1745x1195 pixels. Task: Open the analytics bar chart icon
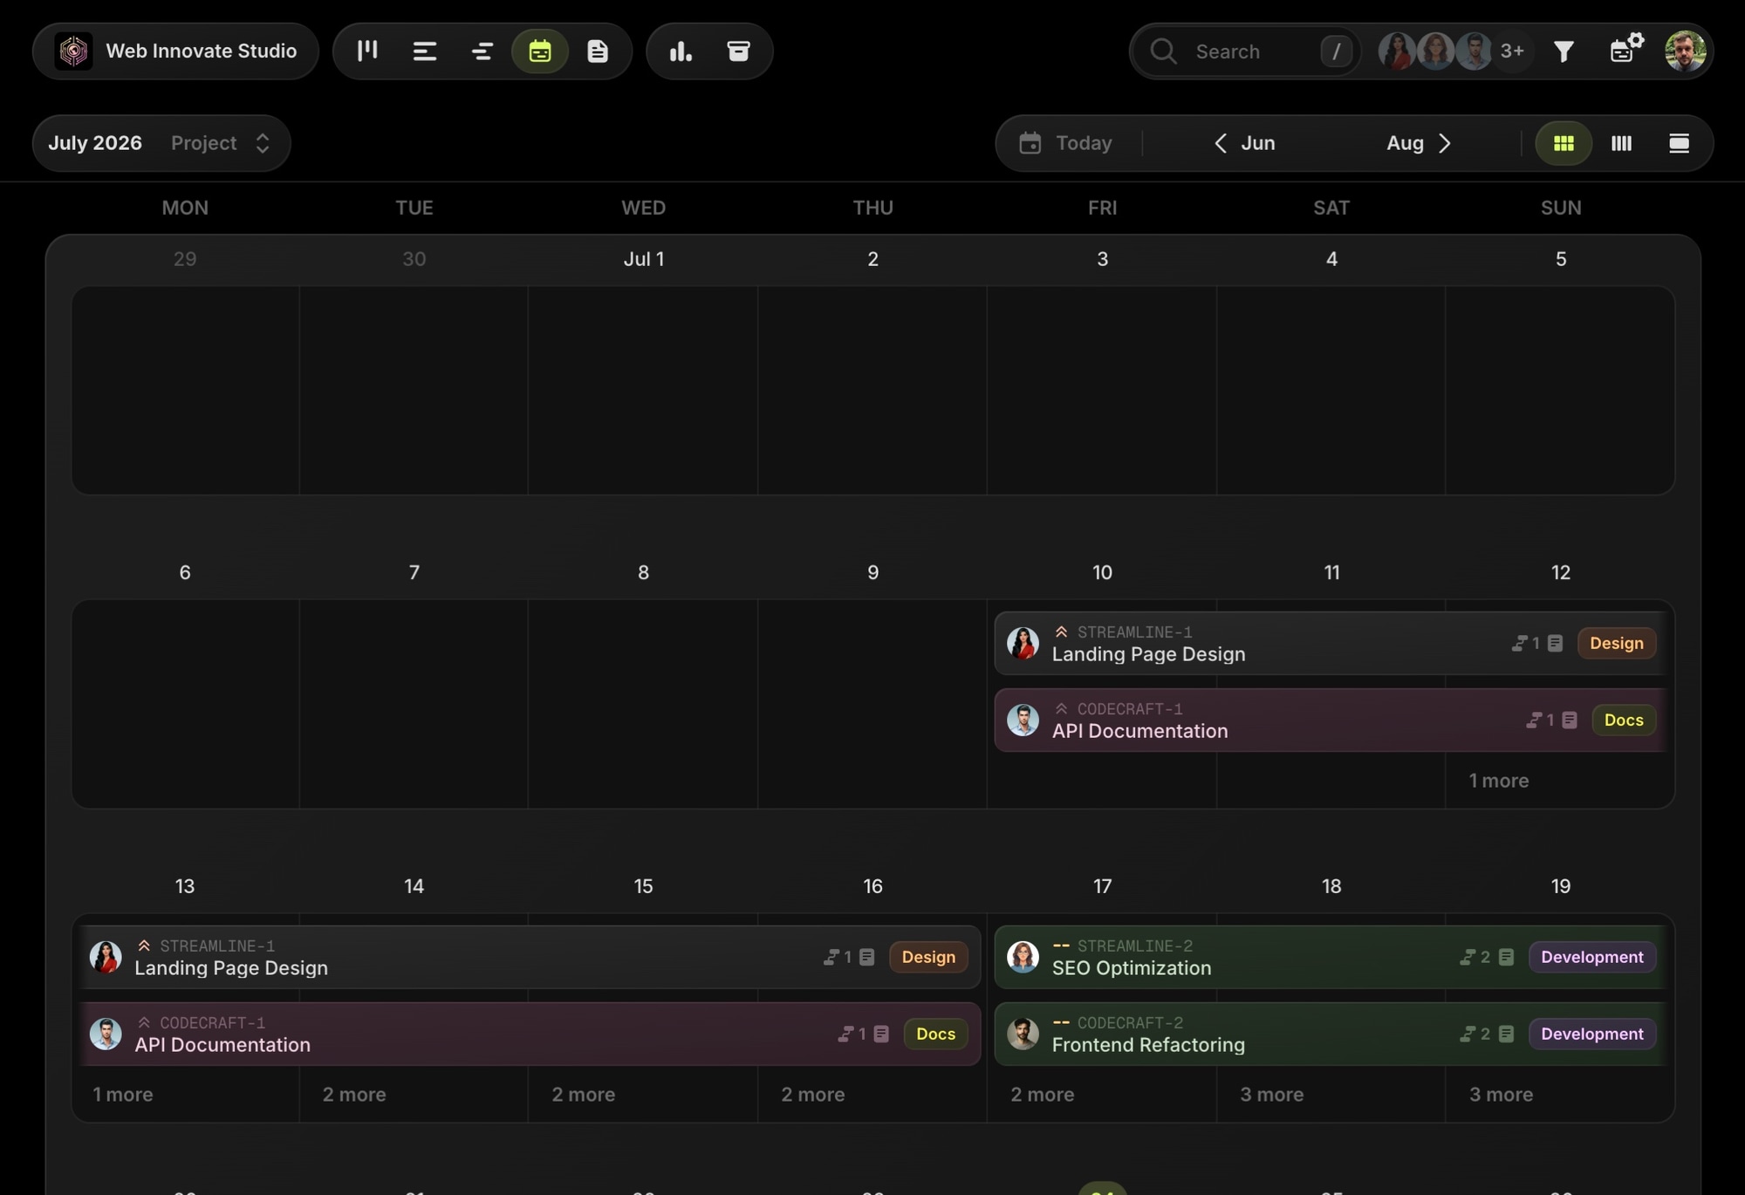[681, 51]
